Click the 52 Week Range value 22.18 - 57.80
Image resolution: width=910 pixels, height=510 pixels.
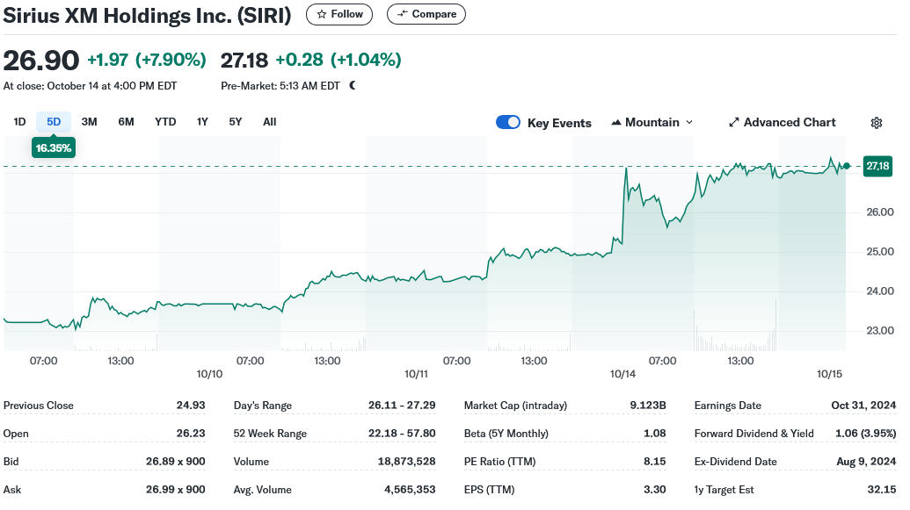(402, 434)
